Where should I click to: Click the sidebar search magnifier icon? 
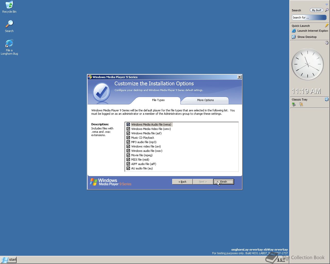[327, 10]
